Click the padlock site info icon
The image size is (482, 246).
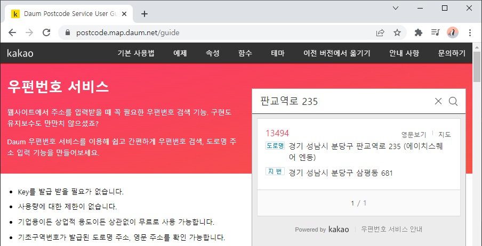click(68, 32)
